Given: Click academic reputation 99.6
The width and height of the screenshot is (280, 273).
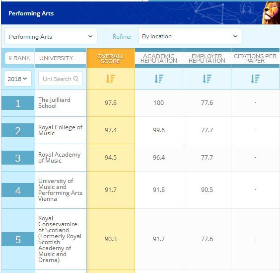Looking at the screenshot, I should coord(159,130).
